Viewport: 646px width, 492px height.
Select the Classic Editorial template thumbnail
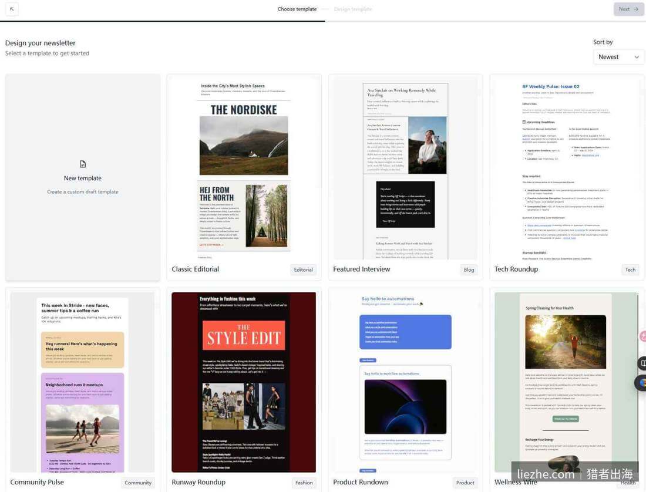[244, 168]
